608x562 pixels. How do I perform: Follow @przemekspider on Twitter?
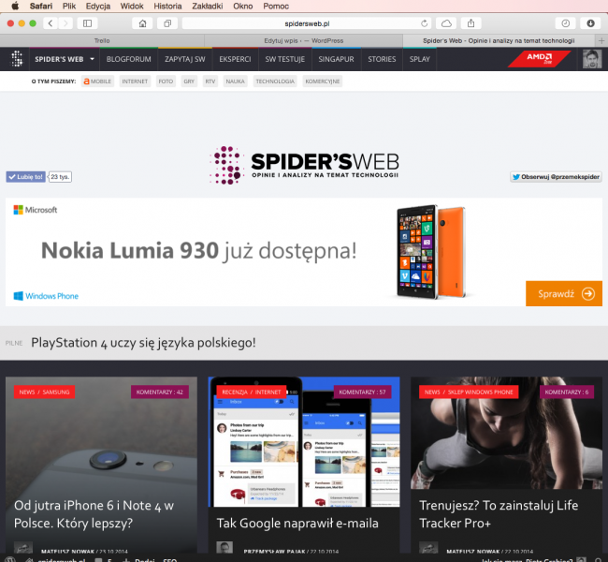556,177
